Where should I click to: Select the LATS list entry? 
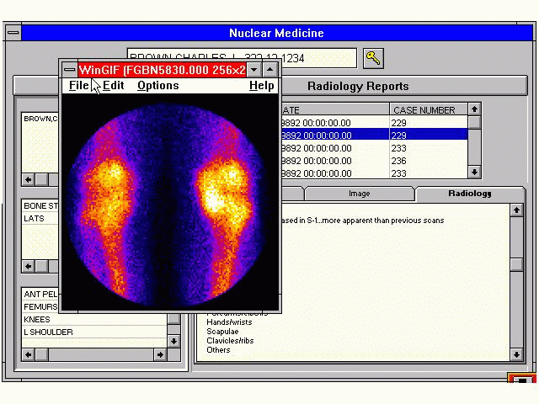click(40, 219)
